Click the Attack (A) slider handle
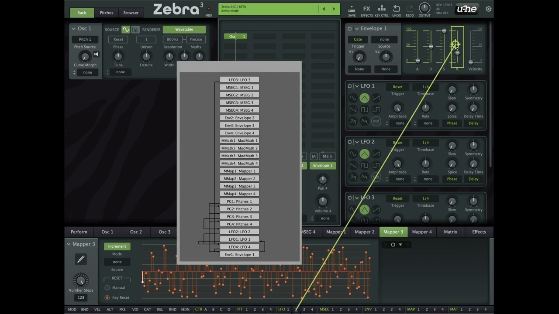The width and height of the screenshot is (559, 314). pyautogui.click(x=418, y=61)
